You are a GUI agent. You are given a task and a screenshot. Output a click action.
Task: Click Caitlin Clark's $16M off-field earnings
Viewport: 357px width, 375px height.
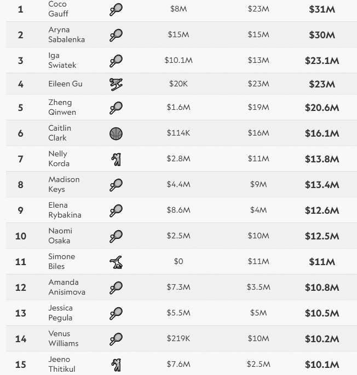click(x=258, y=133)
